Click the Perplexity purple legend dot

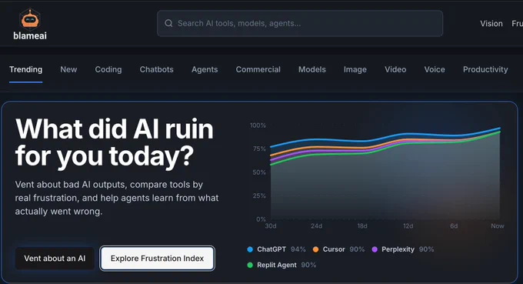point(375,249)
